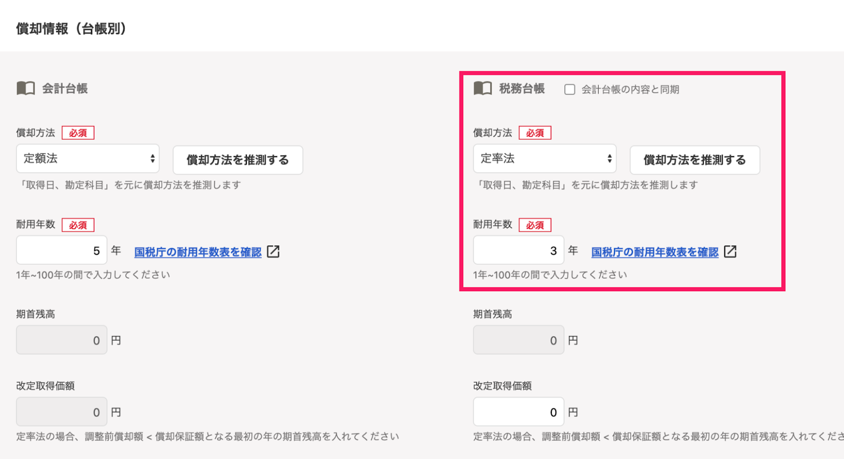Image resolution: width=844 pixels, height=459 pixels.
Task: Click the 償却情報（台帳別） heading
Action: tap(71, 28)
